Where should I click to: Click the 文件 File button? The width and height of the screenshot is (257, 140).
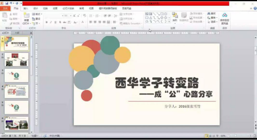(x=5, y=8)
